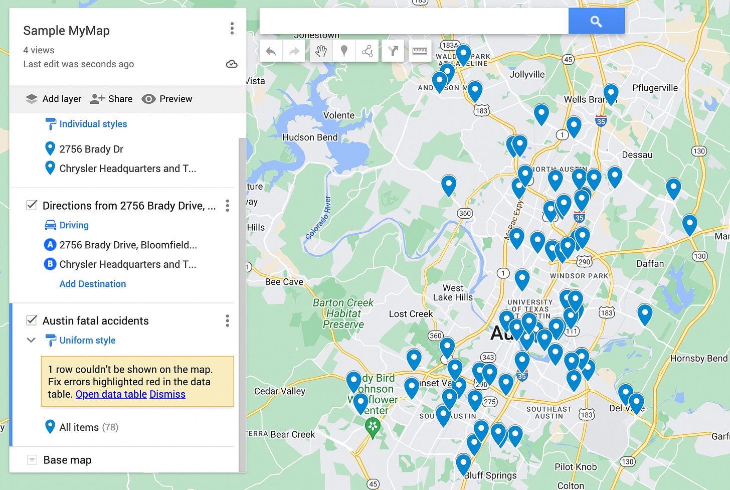Viewport: 730px width, 490px height.
Task: Collapse the Austin fatal accidents layer chevron
Action: [31, 340]
